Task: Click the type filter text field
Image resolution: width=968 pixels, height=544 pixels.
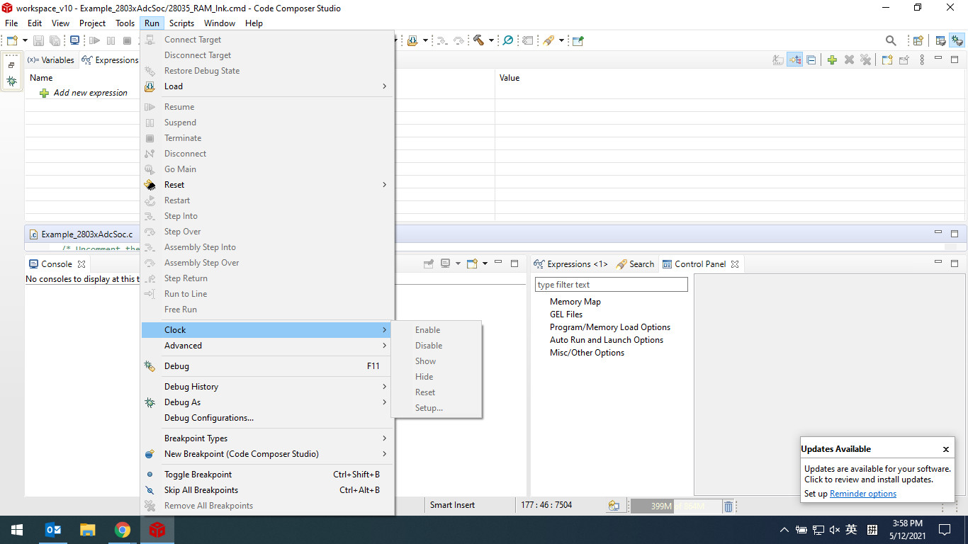Action: (x=612, y=285)
